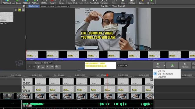
Task: Click the first frame in preview filmstrip
Action: (x=32, y=54)
